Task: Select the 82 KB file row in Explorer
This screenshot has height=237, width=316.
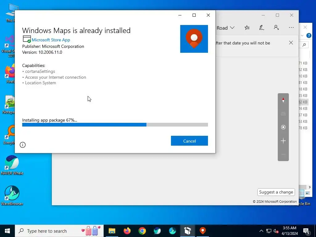Action: [x=303, y=102]
